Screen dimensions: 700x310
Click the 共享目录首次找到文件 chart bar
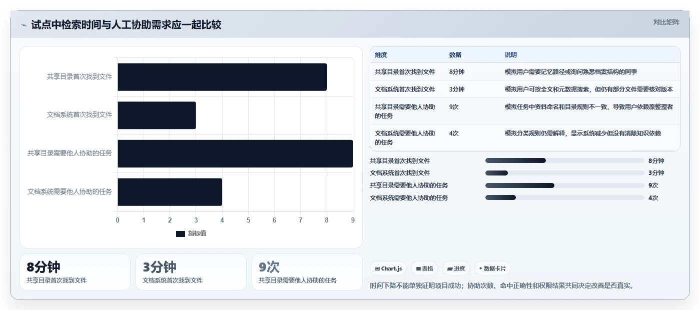222,77
